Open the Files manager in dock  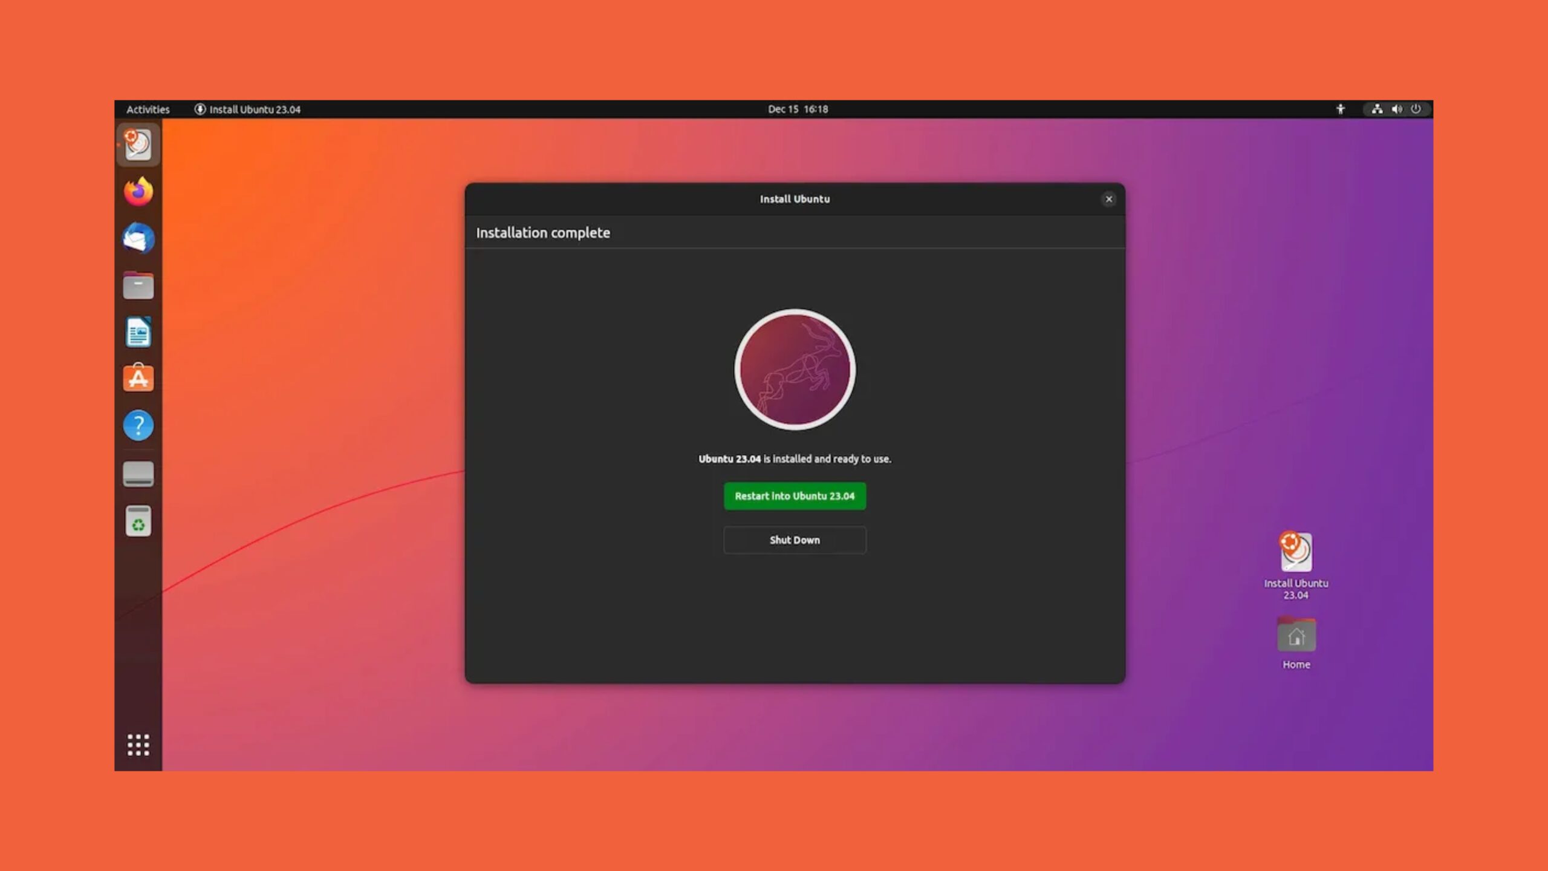tap(138, 285)
